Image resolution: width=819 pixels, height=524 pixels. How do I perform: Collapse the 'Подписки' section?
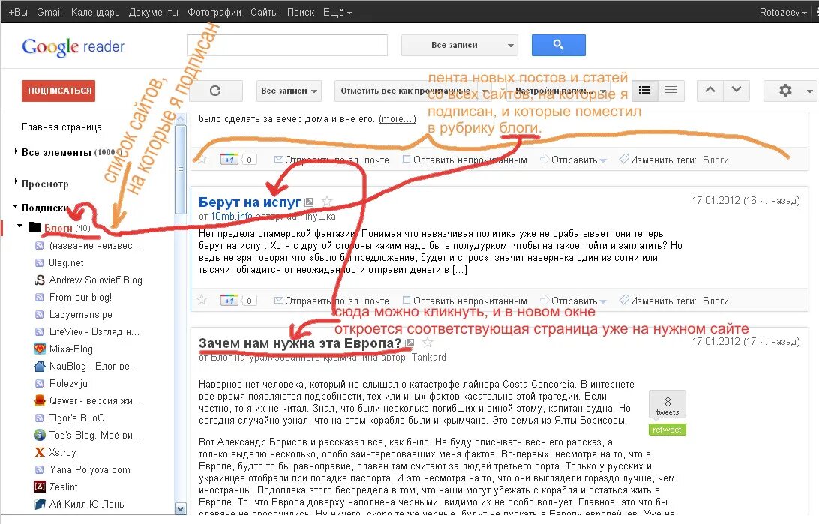(16, 207)
